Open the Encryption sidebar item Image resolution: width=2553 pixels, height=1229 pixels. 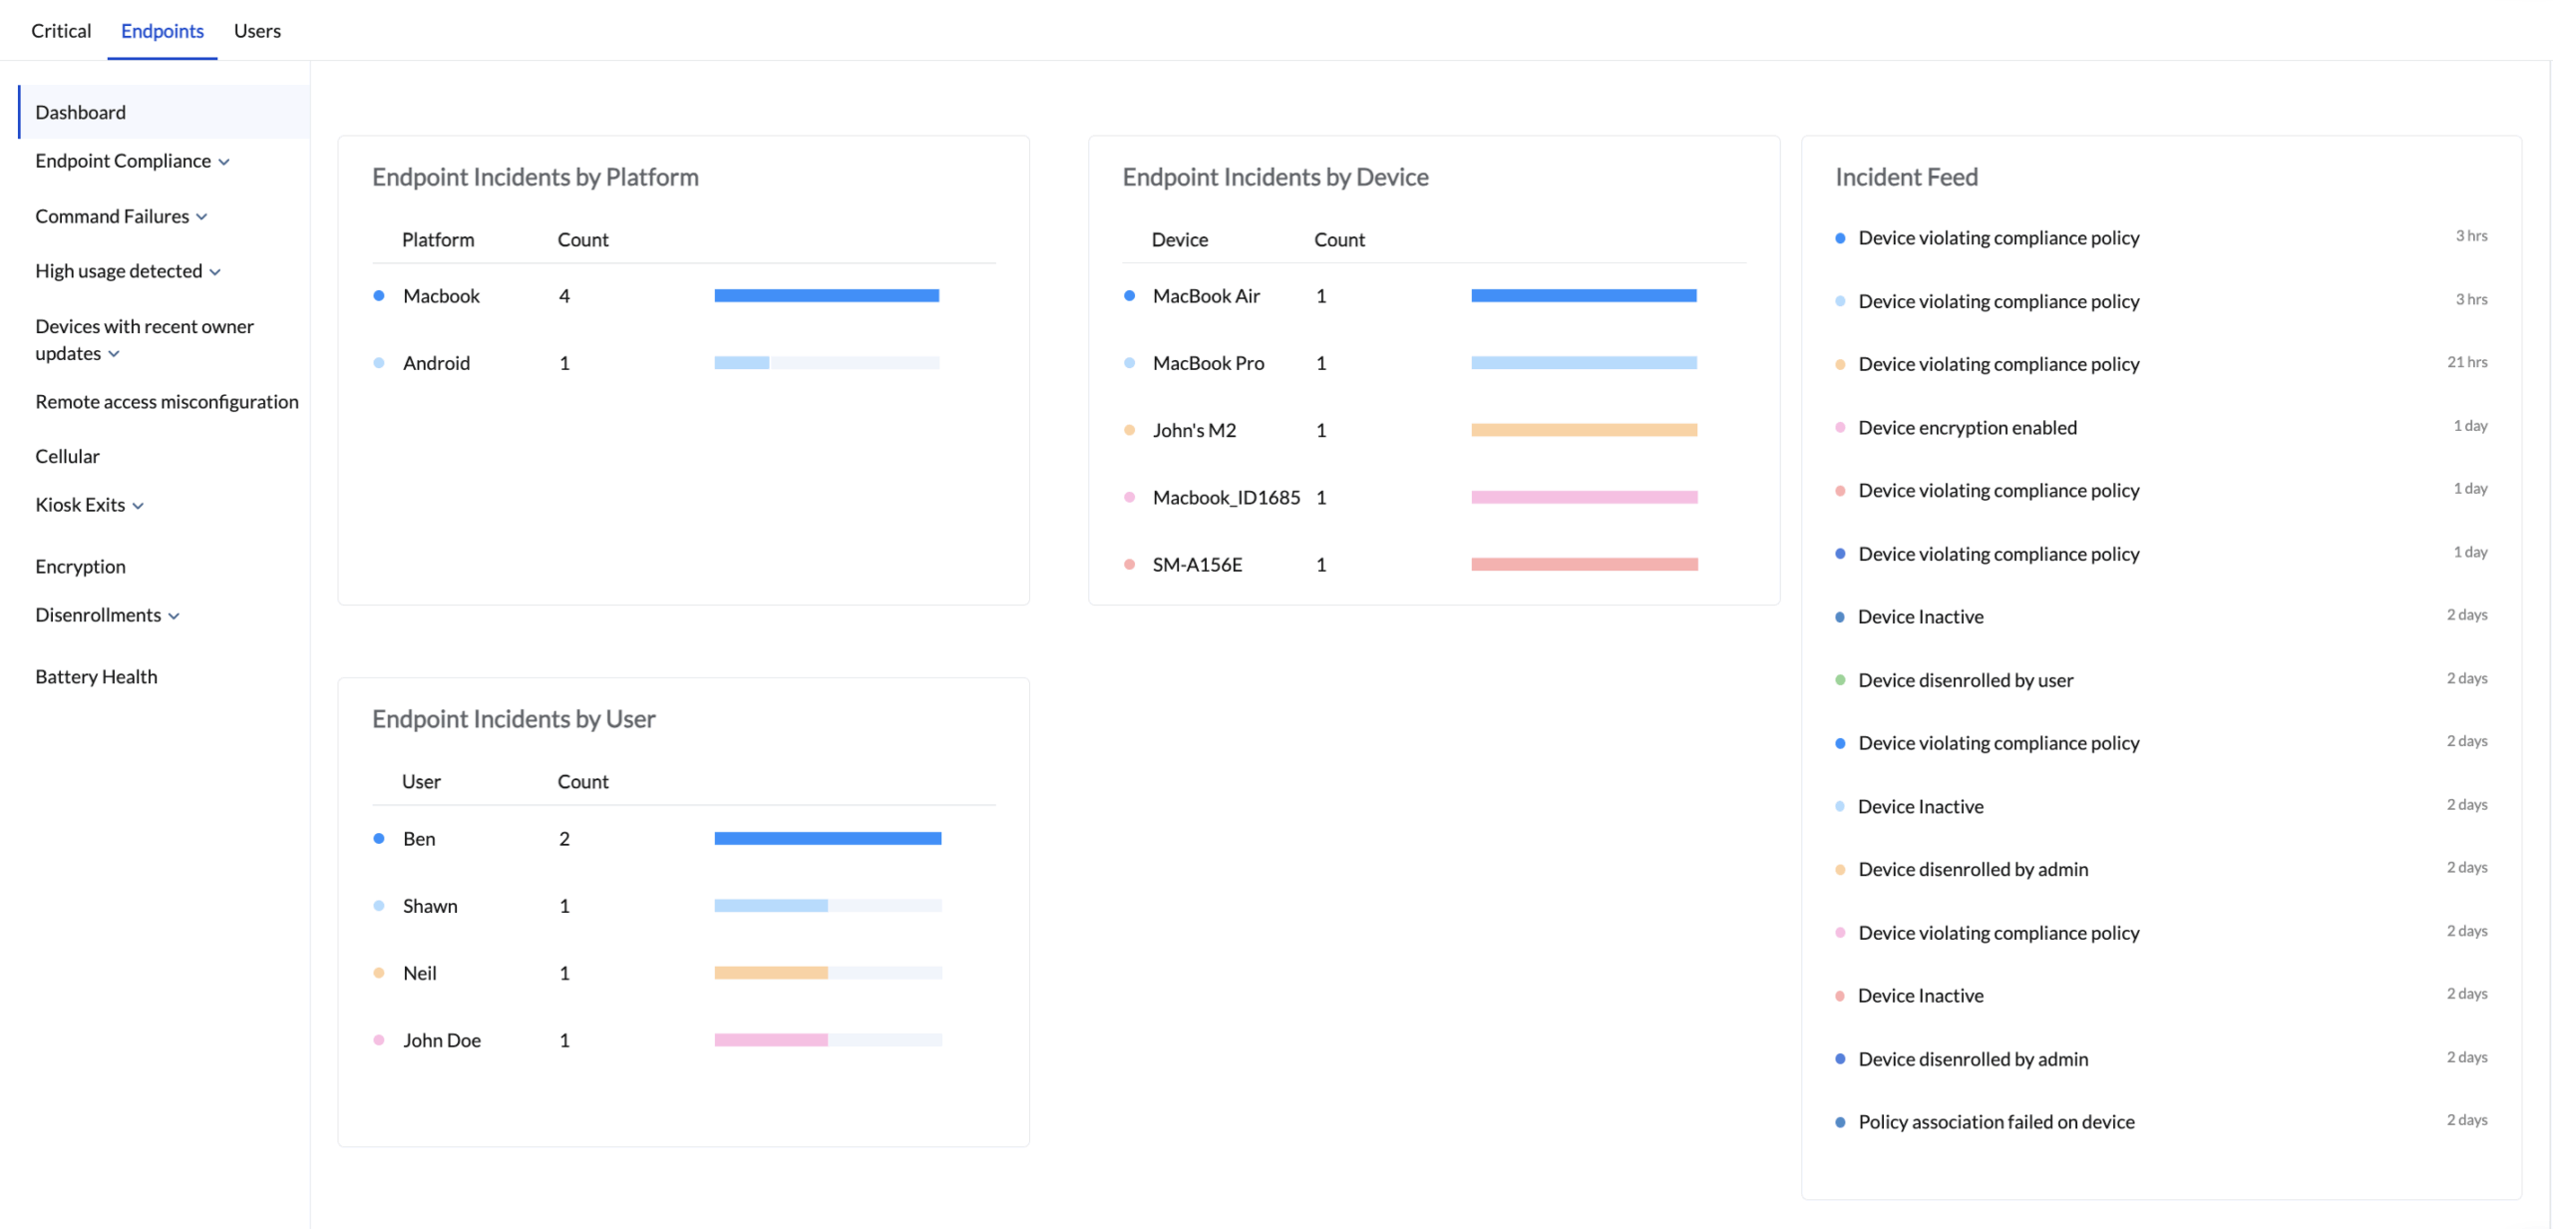[x=80, y=567]
